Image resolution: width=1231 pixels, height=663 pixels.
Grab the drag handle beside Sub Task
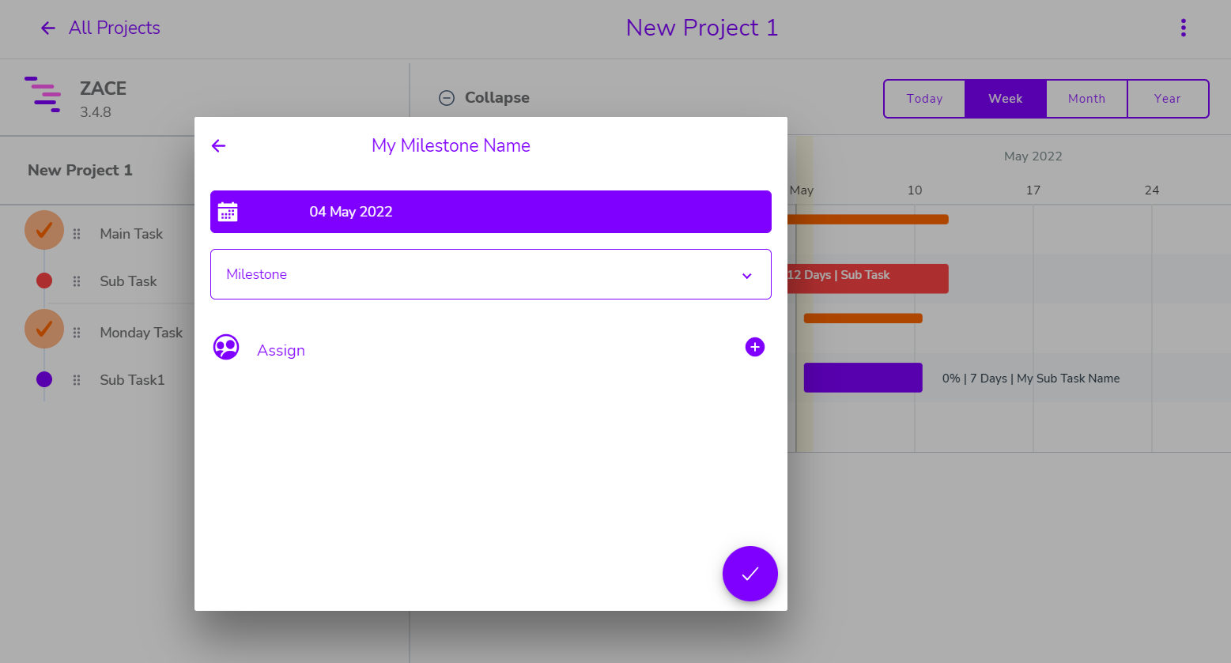tap(77, 281)
